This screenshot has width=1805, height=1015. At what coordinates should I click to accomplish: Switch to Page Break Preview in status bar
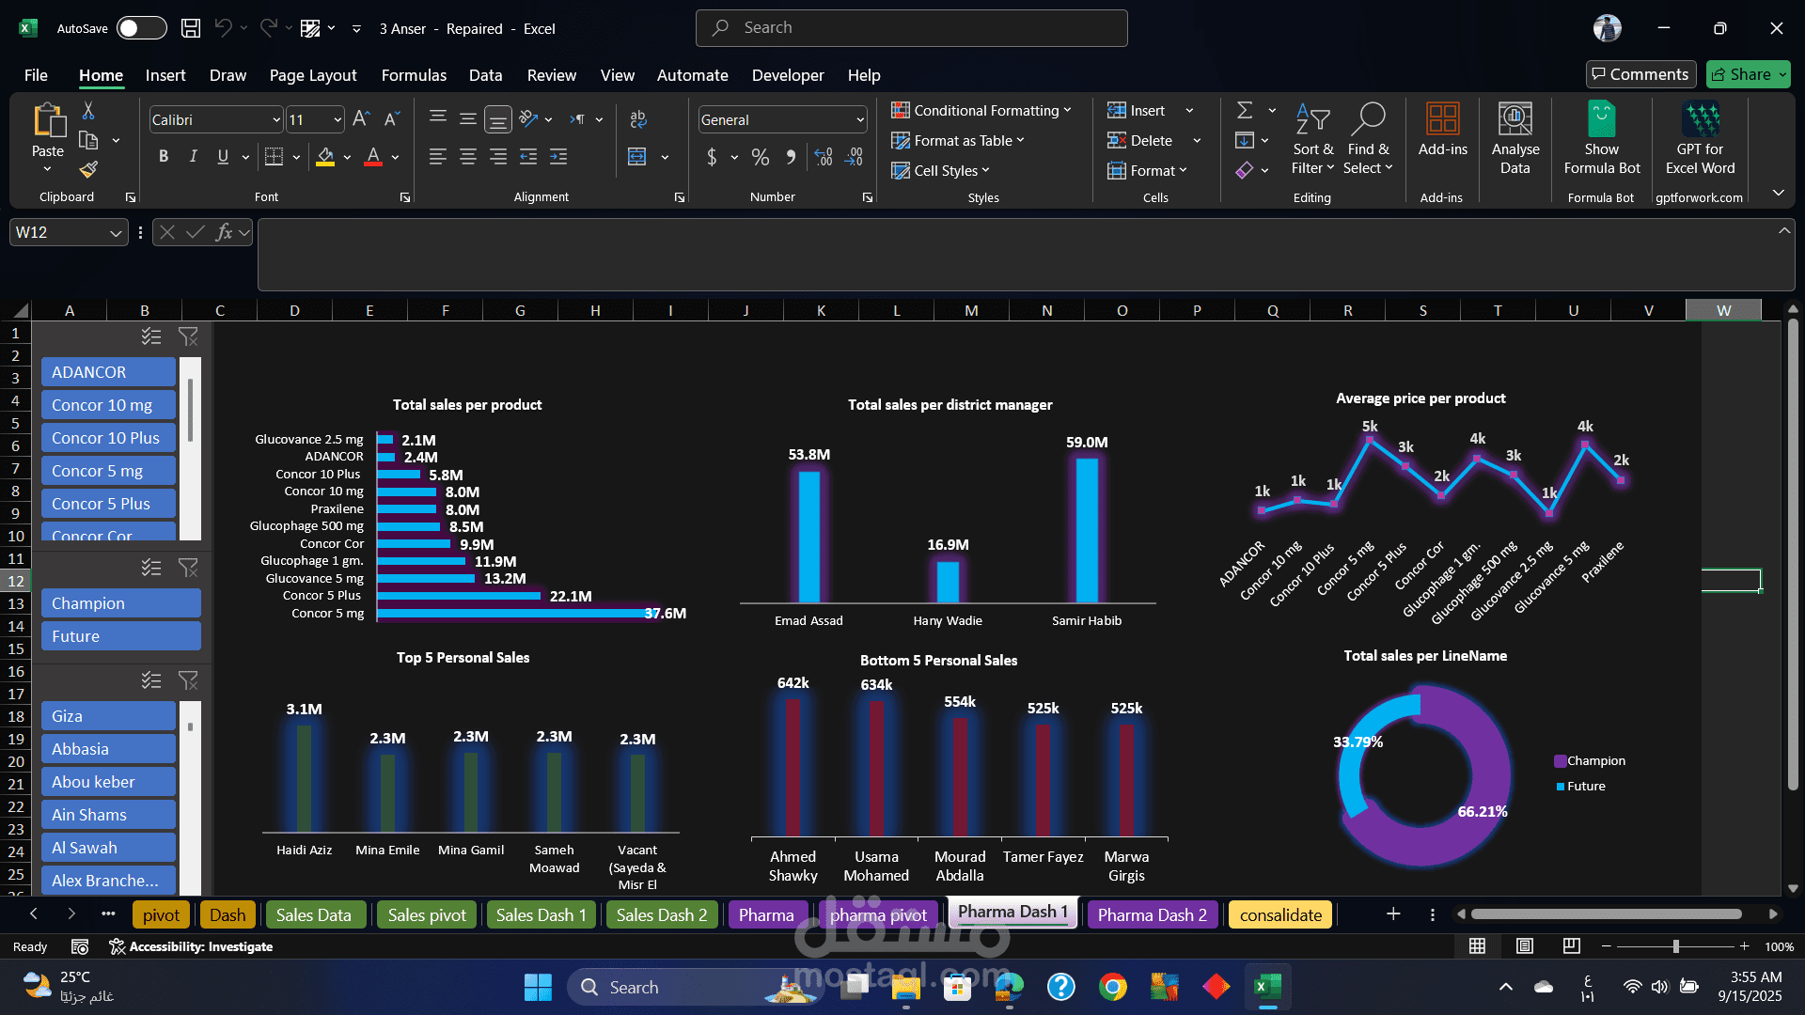[x=1571, y=946]
